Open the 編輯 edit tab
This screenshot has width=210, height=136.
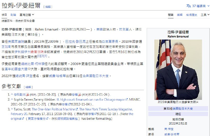(180, 15)
